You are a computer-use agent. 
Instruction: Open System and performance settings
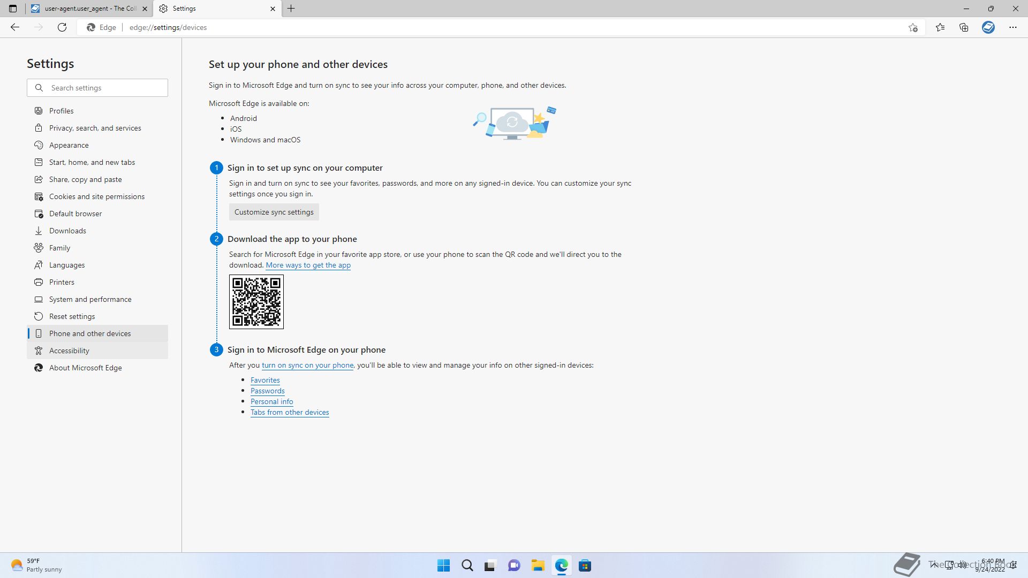click(x=97, y=299)
